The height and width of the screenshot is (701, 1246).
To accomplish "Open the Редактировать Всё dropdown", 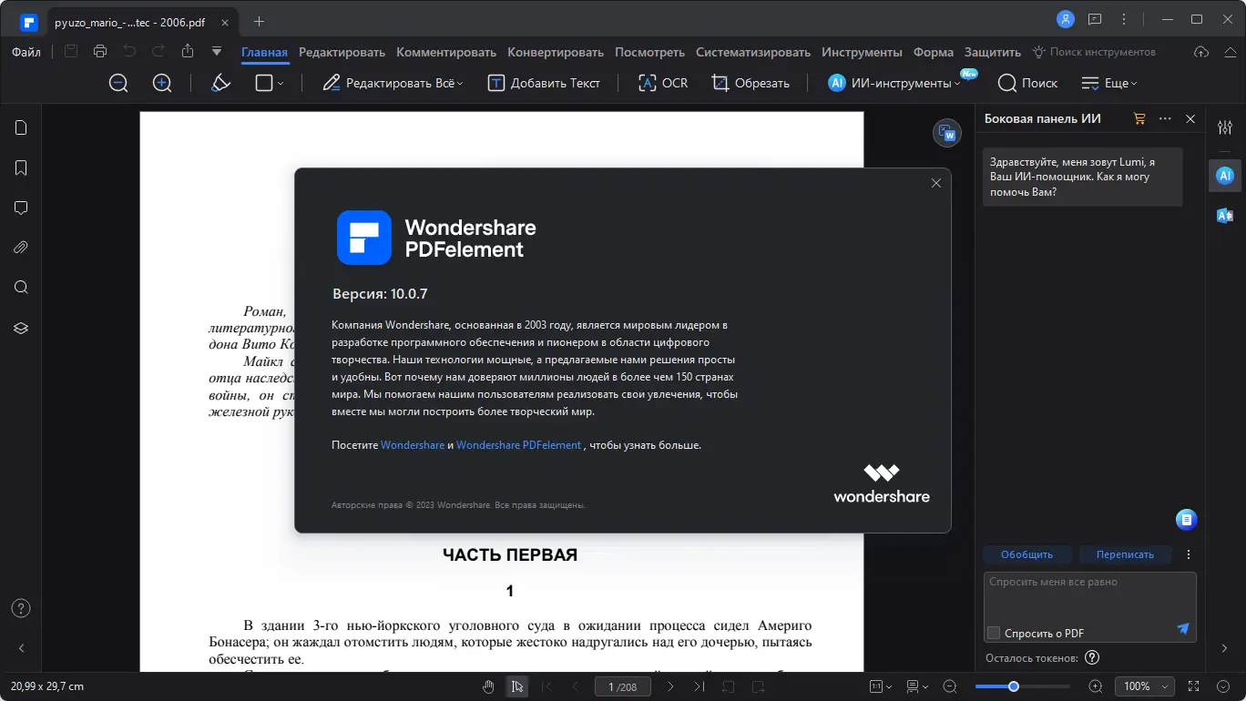I will [x=392, y=83].
